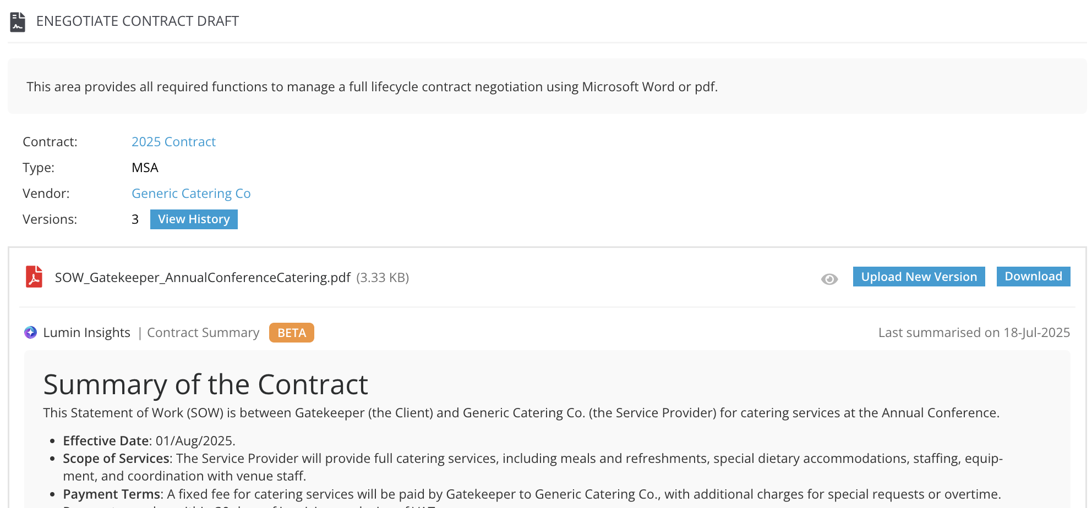1092x508 pixels.
Task: Click Upload New Version button
Action: tap(919, 277)
